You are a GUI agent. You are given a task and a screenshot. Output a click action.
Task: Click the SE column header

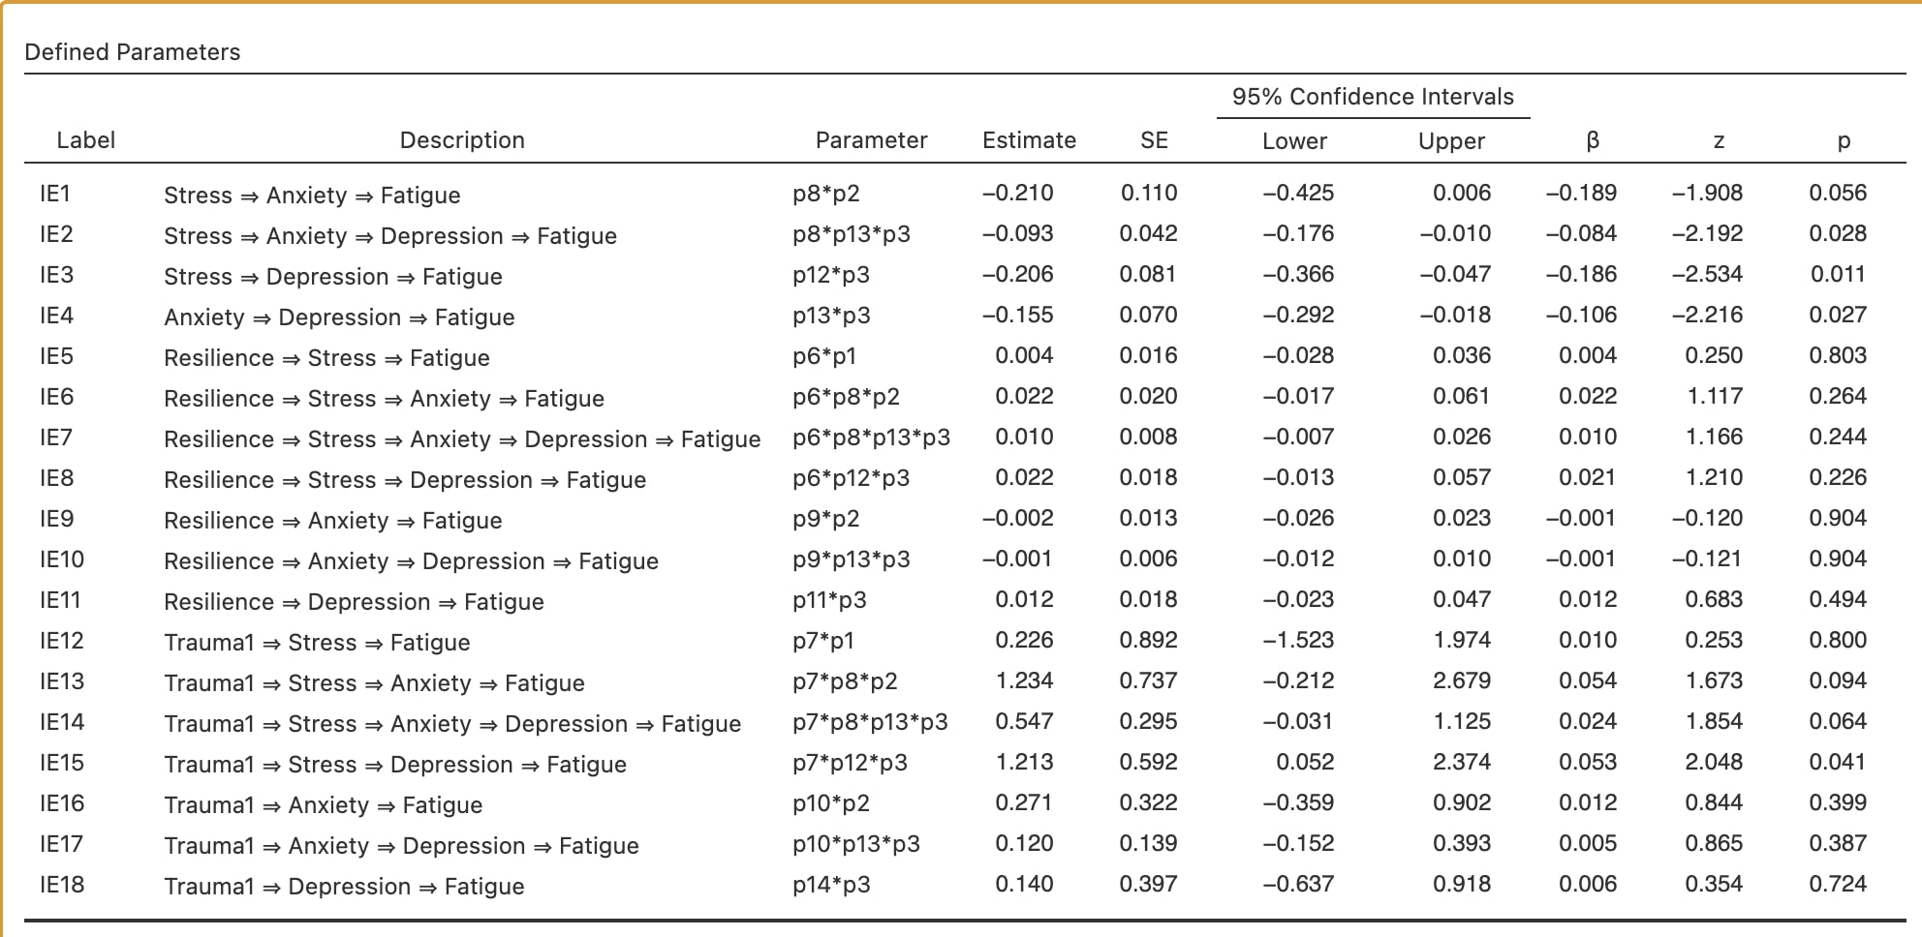[1154, 140]
